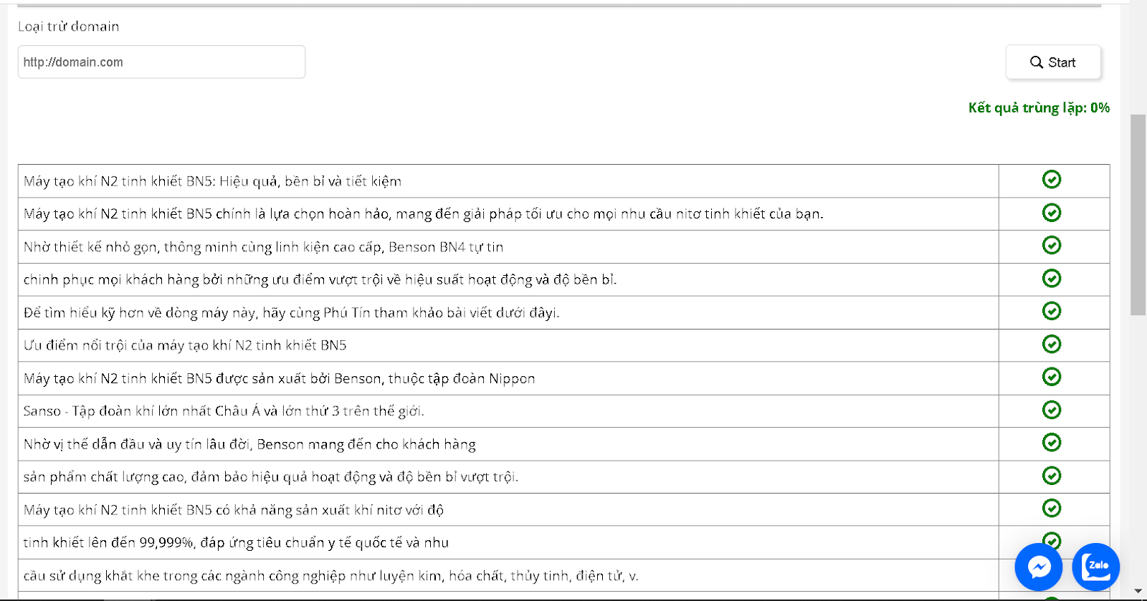This screenshot has width=1147, height=601.
Task: Click the sentence 'Ưu điểm nổi trội của máy'
Action: click(185, 345)
